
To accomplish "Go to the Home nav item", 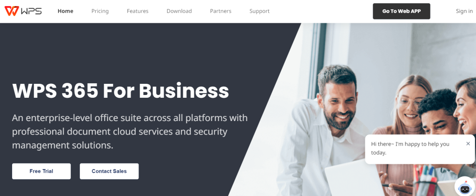I will point(66,11).
